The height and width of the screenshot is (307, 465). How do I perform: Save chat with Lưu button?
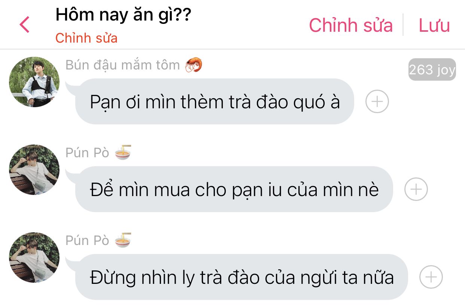click(434, 25)
